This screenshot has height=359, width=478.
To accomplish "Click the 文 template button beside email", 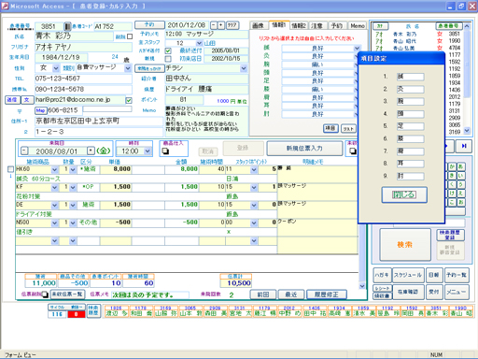I will pyautogui.click(x=27, y=100).
